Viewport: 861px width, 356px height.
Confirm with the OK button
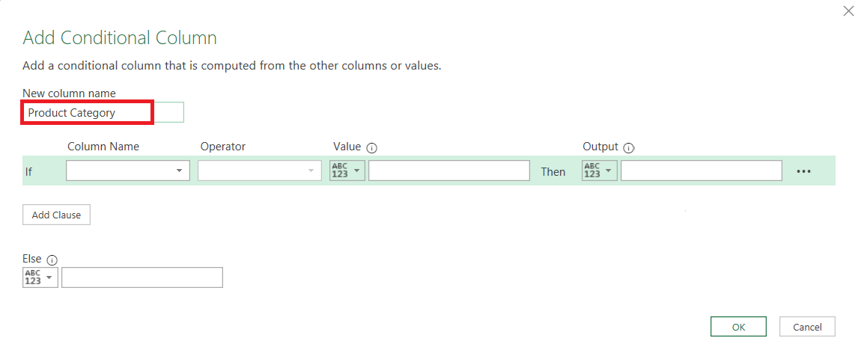[x=738, y=327]
